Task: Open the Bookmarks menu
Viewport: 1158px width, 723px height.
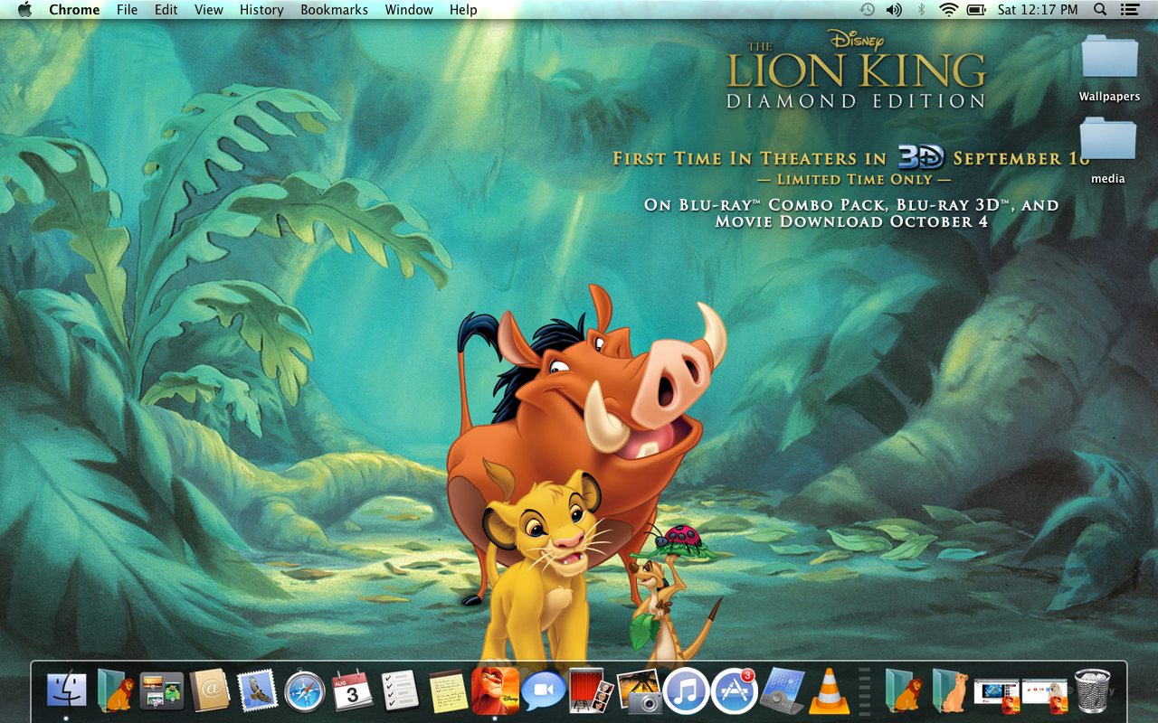Action: (334, 10)
